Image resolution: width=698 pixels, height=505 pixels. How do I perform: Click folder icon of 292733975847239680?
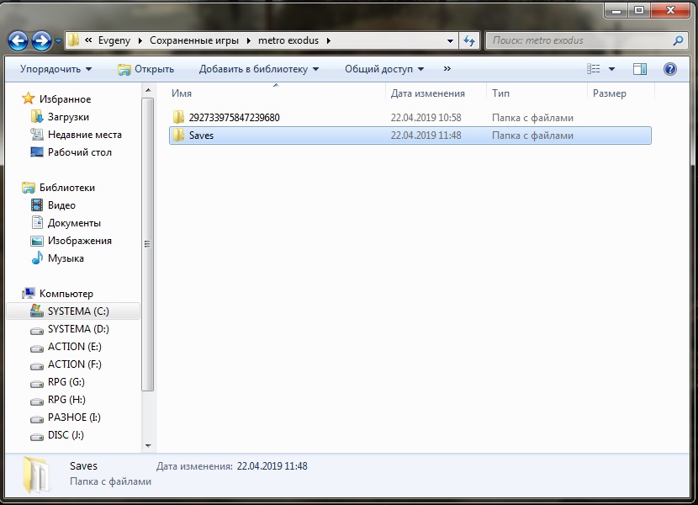[178, 117]
